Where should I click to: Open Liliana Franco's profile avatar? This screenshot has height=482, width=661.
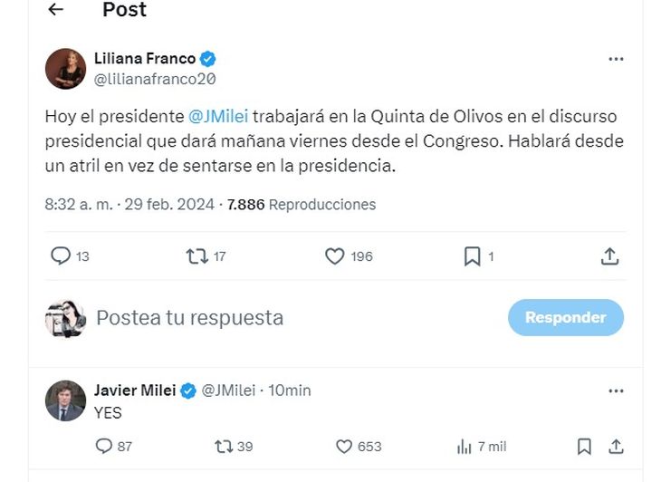65,69
